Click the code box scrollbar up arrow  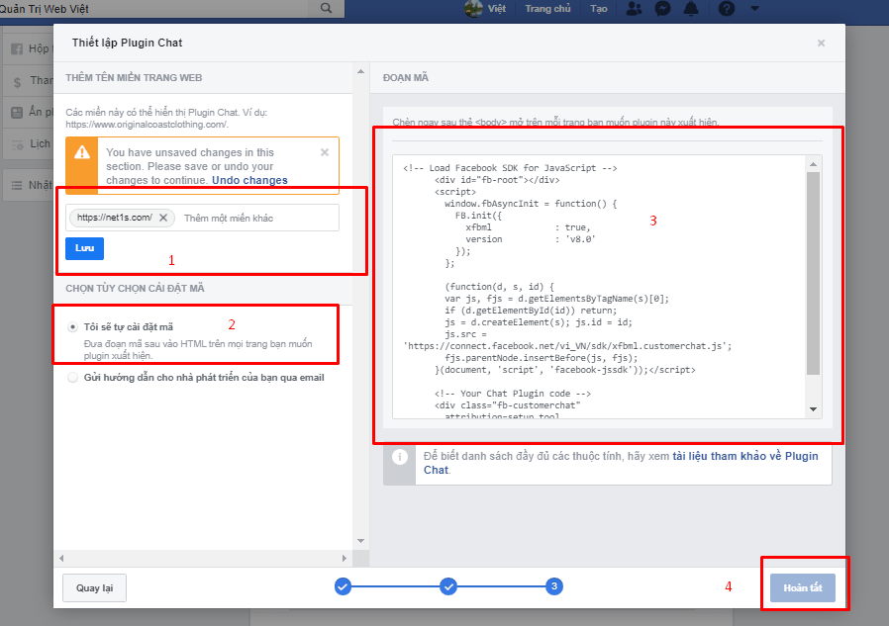click(813, 164)
